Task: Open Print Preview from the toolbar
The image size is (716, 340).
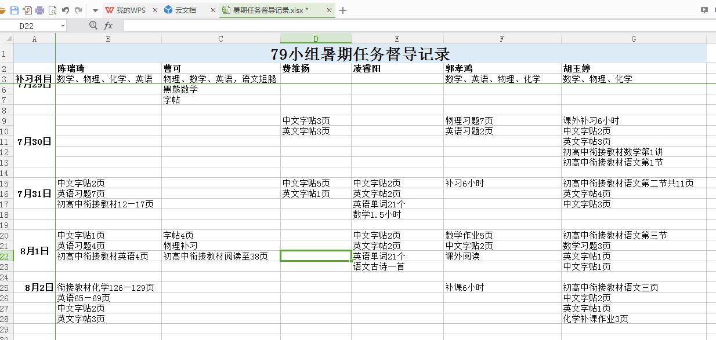Action: (52, 10)
